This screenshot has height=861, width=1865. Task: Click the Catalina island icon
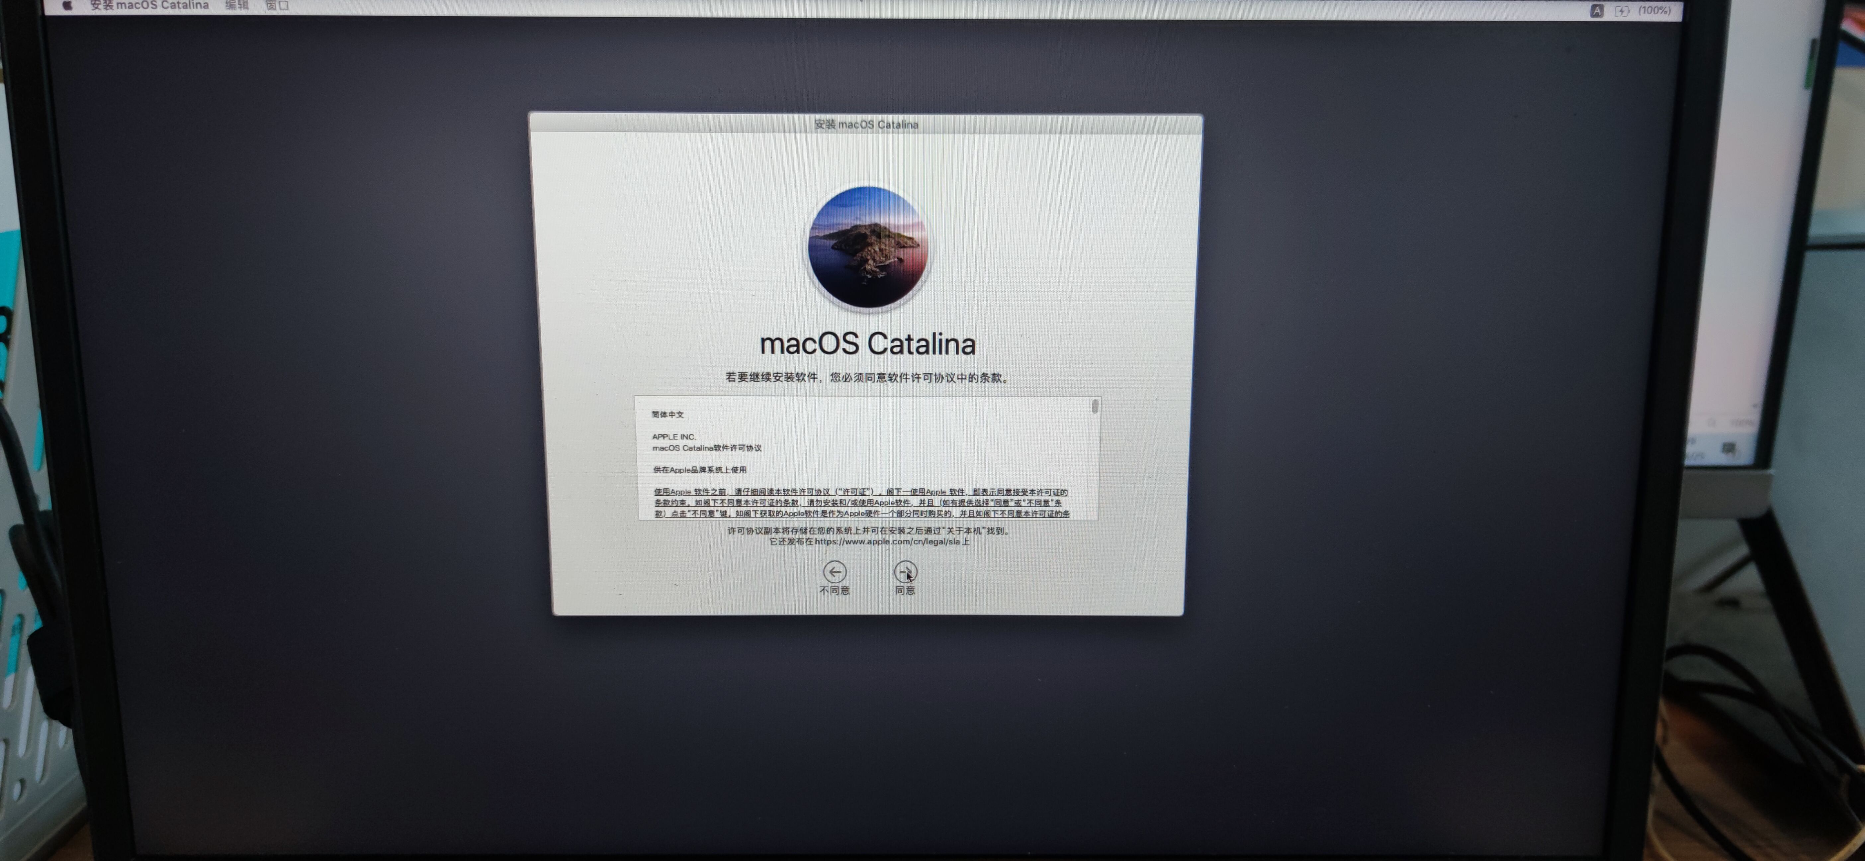tap(867, 247)
